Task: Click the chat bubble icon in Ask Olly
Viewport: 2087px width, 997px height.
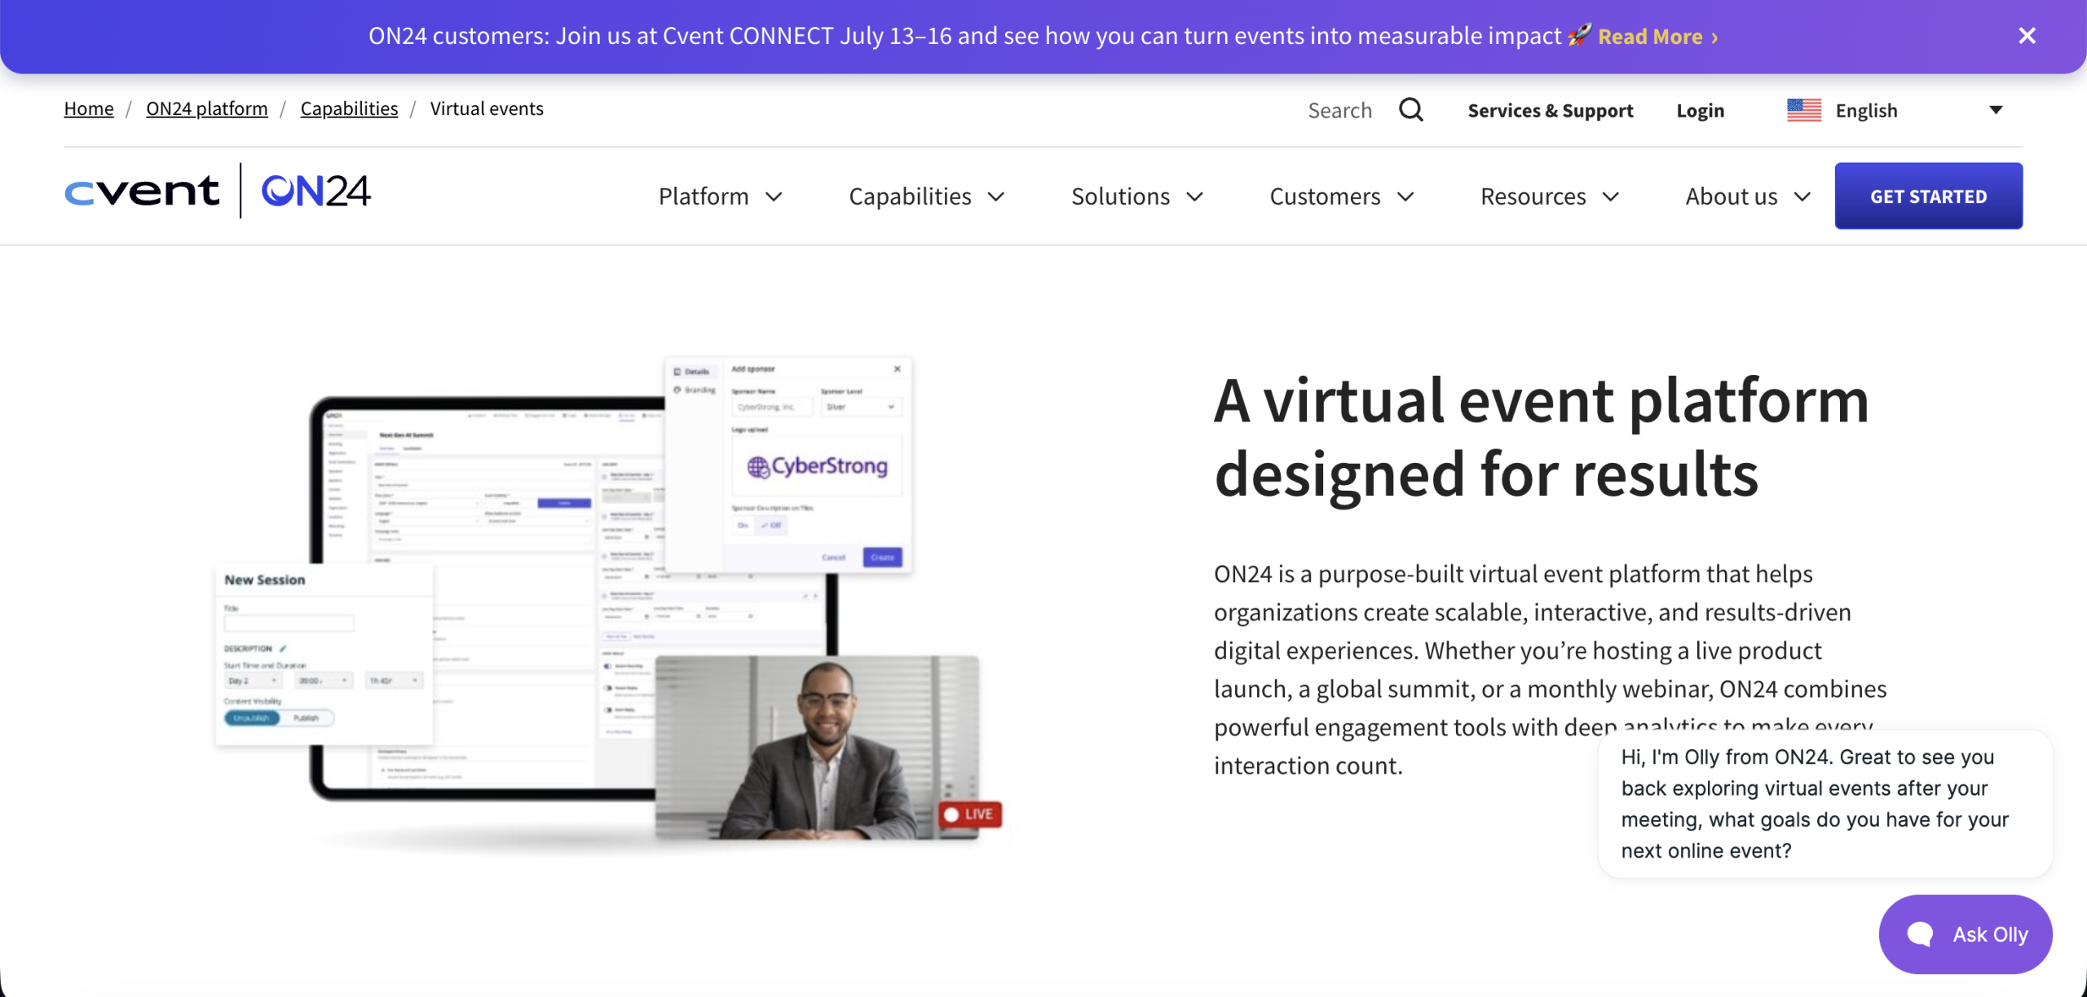Action: [1920, 934]
